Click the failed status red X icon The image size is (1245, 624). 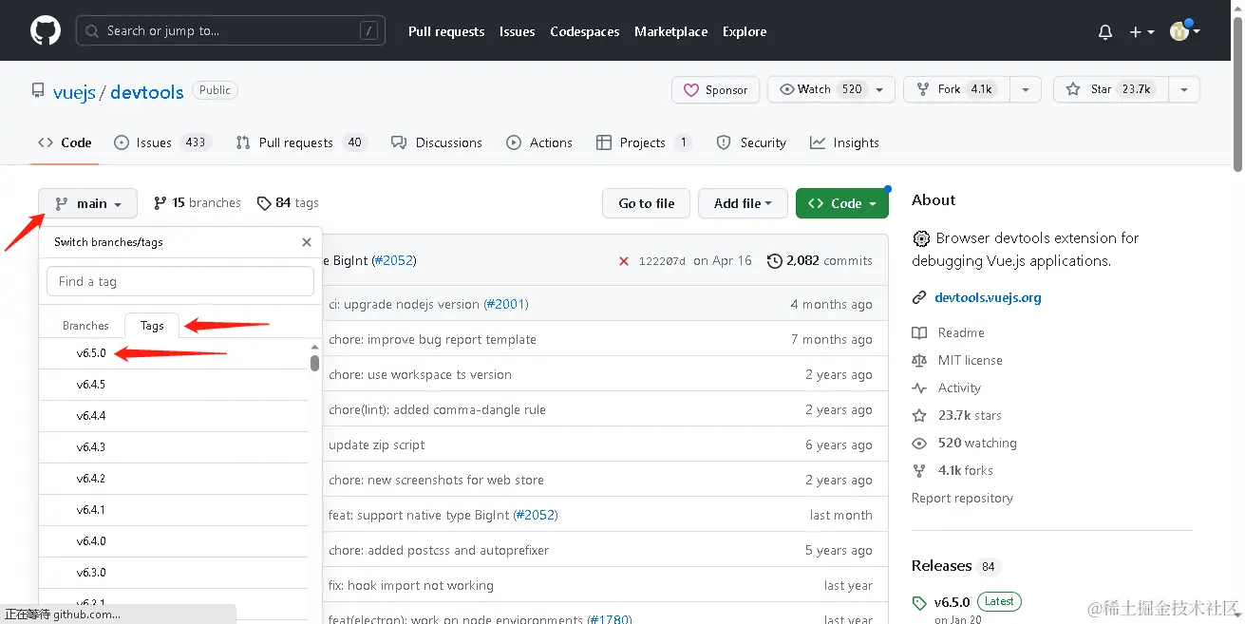coord(624,261)
